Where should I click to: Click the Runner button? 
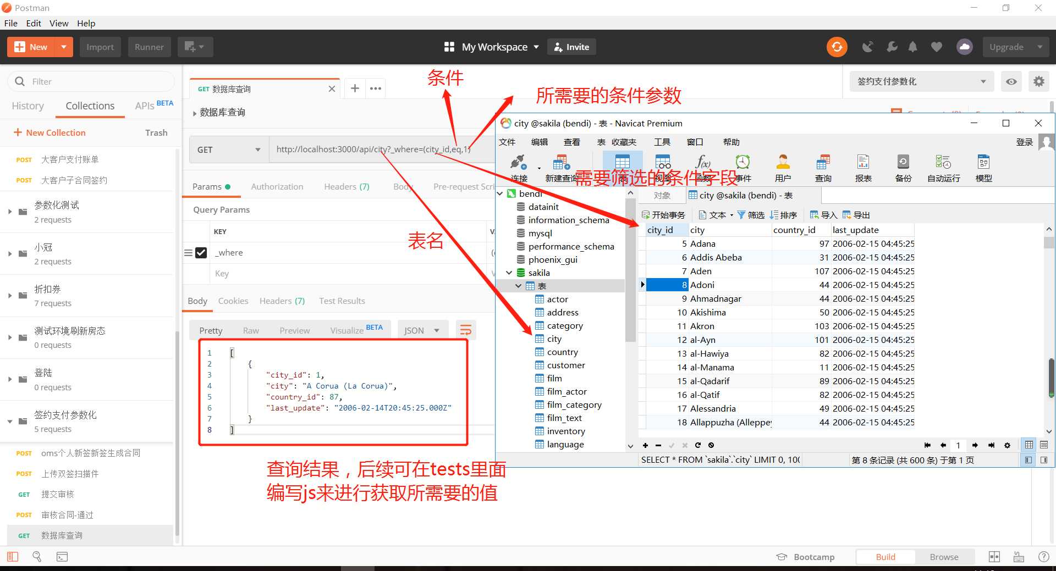149,47
